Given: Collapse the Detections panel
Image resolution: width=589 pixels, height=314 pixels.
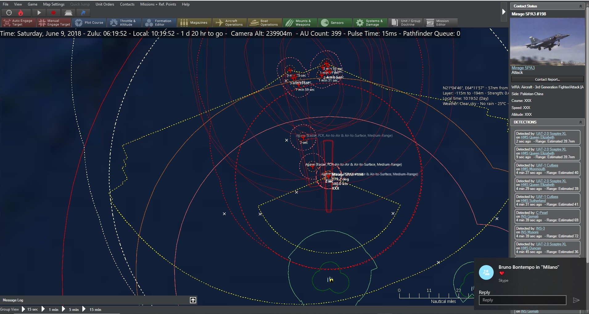Looking at the screenshot, I should pyautogui.click(x=581, y=122).
